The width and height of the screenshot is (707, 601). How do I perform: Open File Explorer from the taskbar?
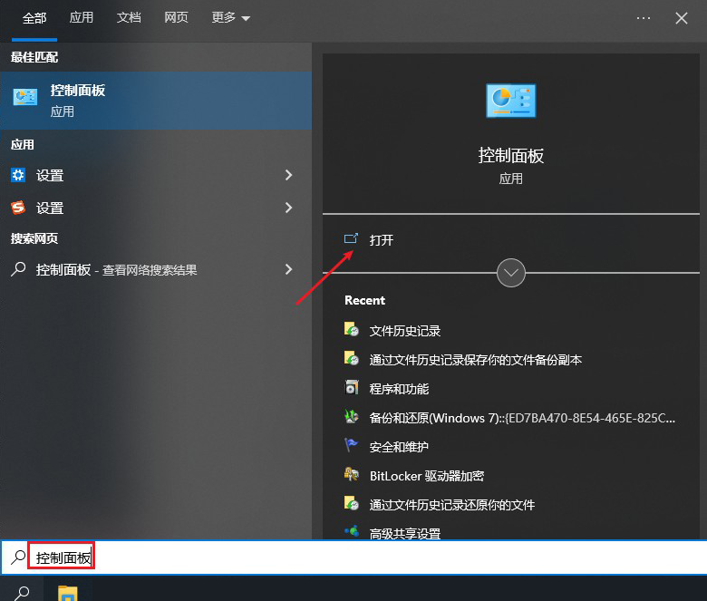click(x=68, y=593)
